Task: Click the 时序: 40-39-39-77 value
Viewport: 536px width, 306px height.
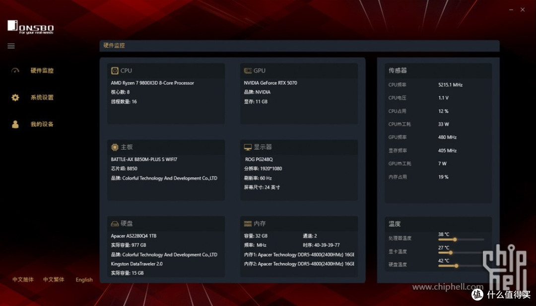Action: (x=321, y=245)
